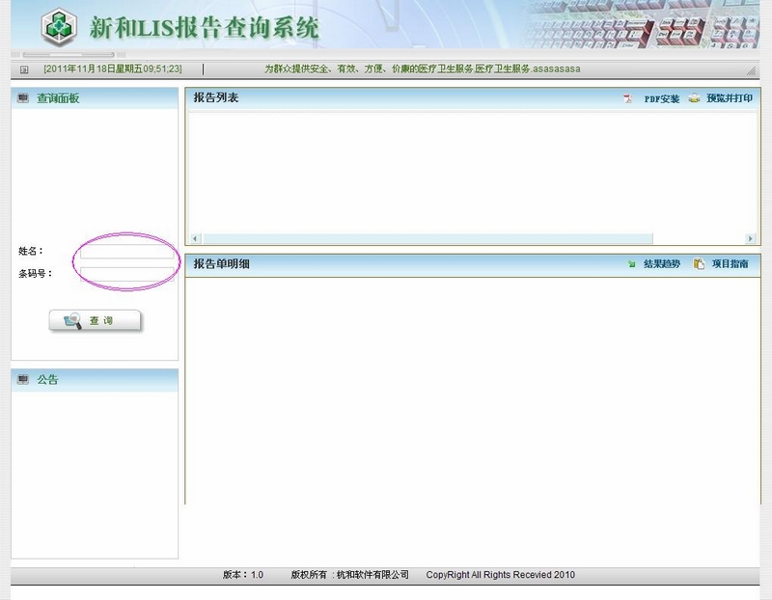Open the 项目指南 project guide

click(x=729, y=263)
